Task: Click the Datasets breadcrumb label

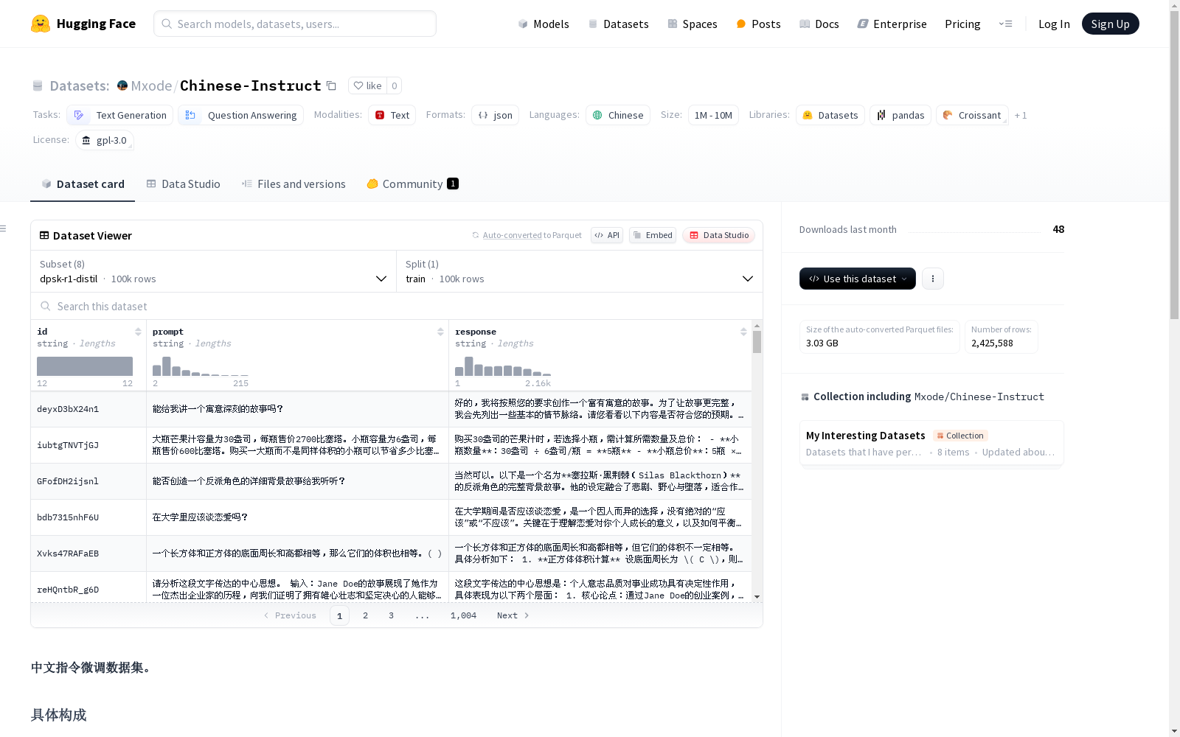Action: (79, 85)
